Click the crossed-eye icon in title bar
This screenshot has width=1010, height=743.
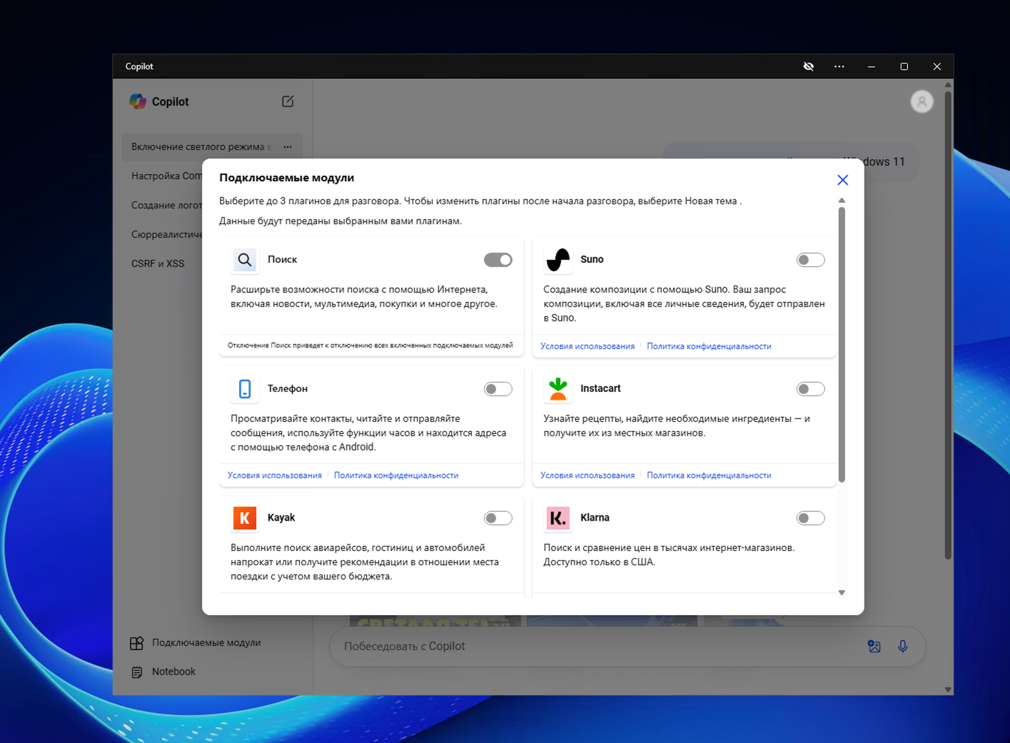click(x=809, y=67)
